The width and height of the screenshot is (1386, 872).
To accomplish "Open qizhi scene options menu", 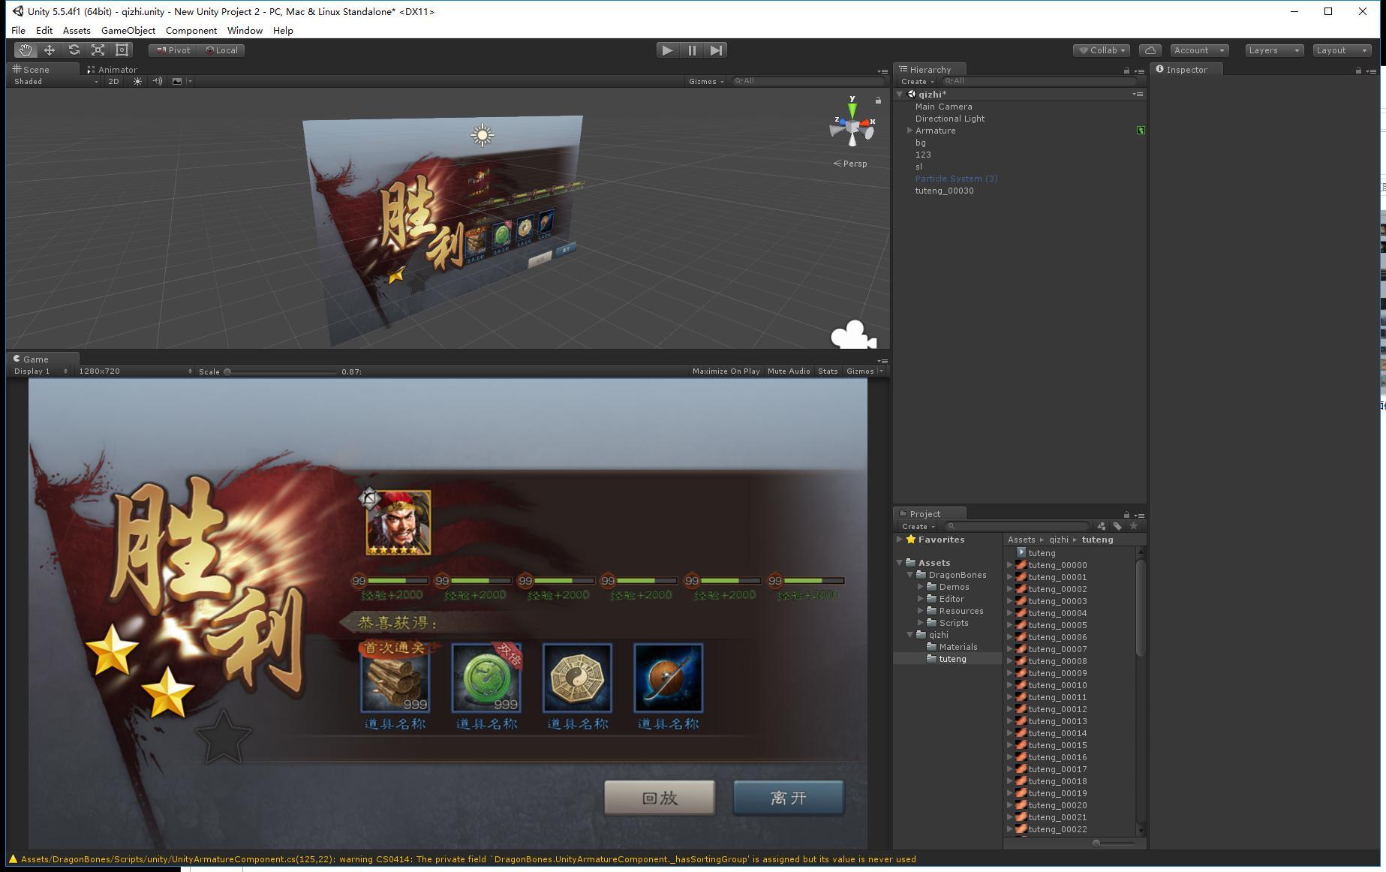I will pyautogui.click(x=1138, y=95).
